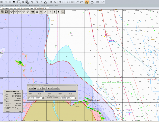This screenshot has height=122, width=159.
Task: Click the fragment start time field
Action: pos(35,98)
